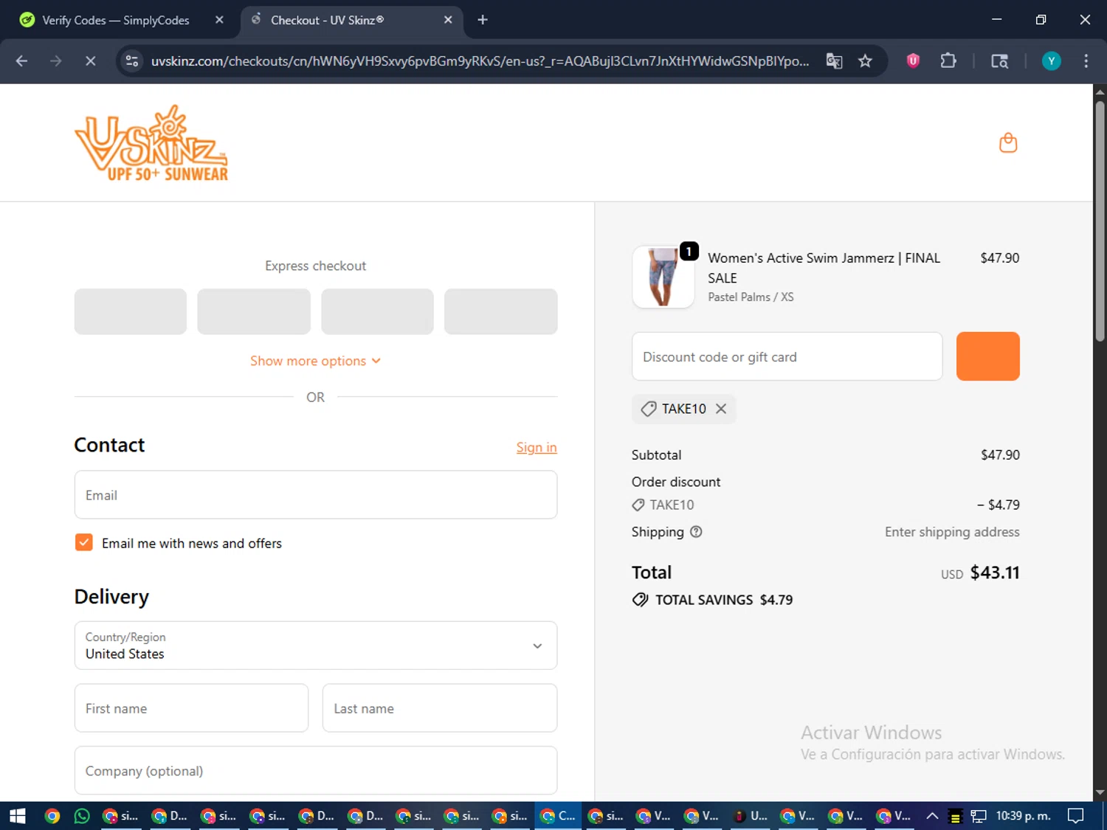1107x830 pixels.
Task: Open the active C... Chrome taskbar window
Action: (558, 816)
